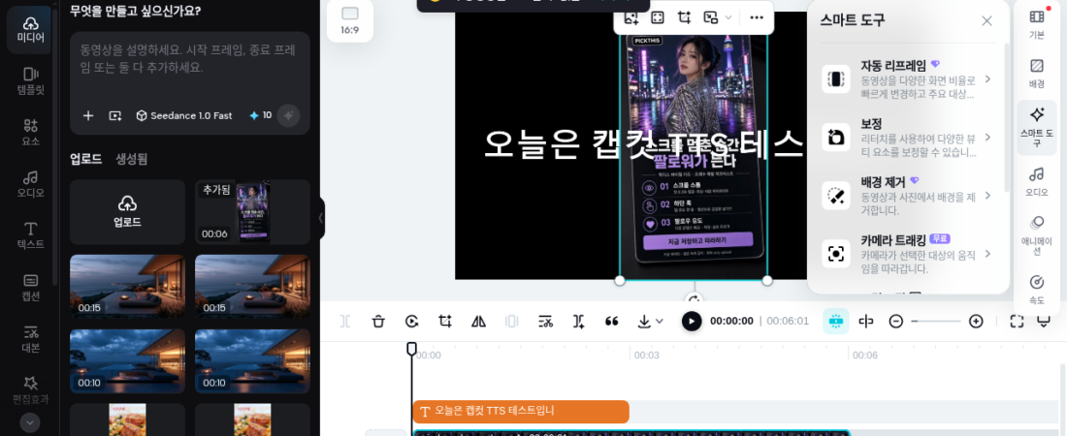Click the 00:03 mark on the timeline ruler
Image resolution: width=1067 pixels, height=436 pixels.
pyautogui.click(x=646, y=355)
